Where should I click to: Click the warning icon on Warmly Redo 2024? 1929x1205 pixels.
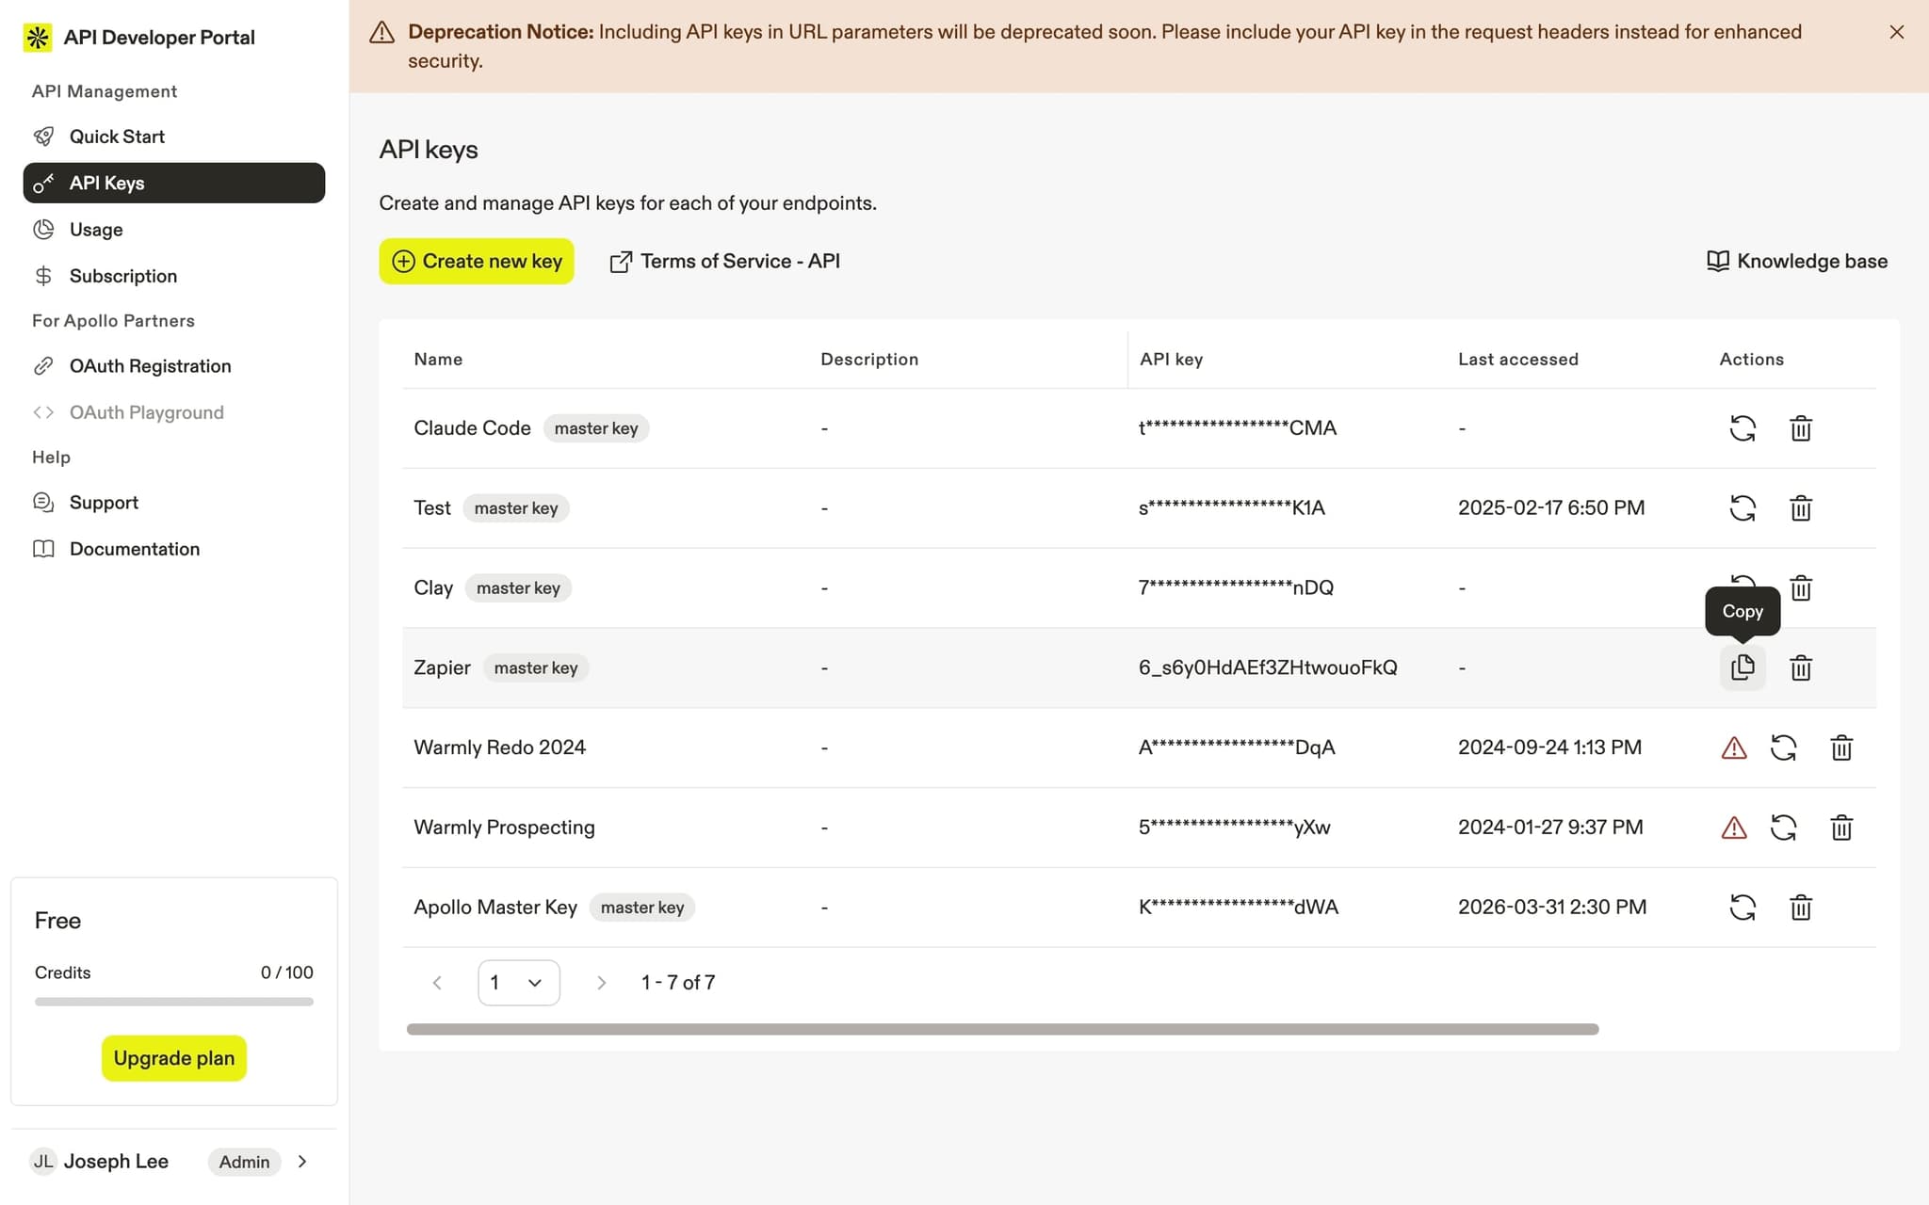(x=1734, y=747)
